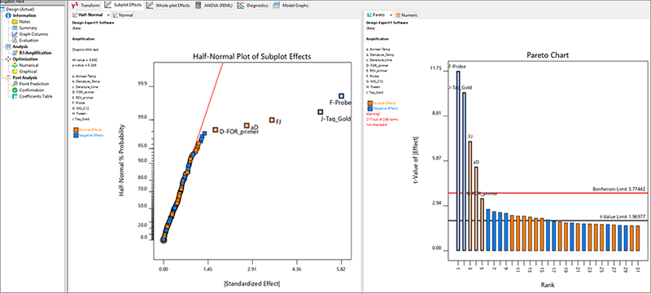Open Graphical optimization node
The image size is (651, 293).
[x=28, y=72]
